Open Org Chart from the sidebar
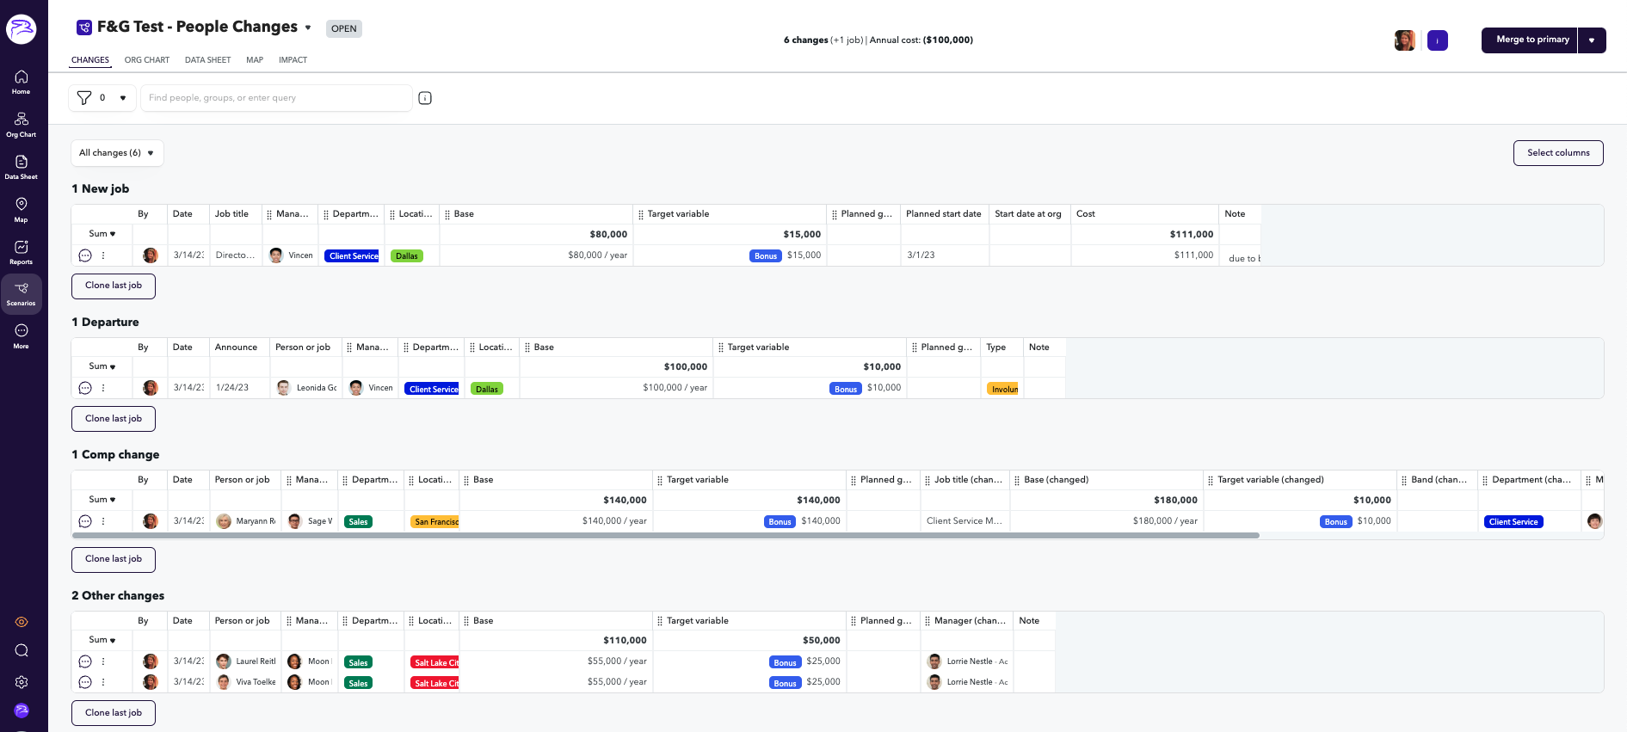Viewport: 1627px width, 732px height. [22, 124]
